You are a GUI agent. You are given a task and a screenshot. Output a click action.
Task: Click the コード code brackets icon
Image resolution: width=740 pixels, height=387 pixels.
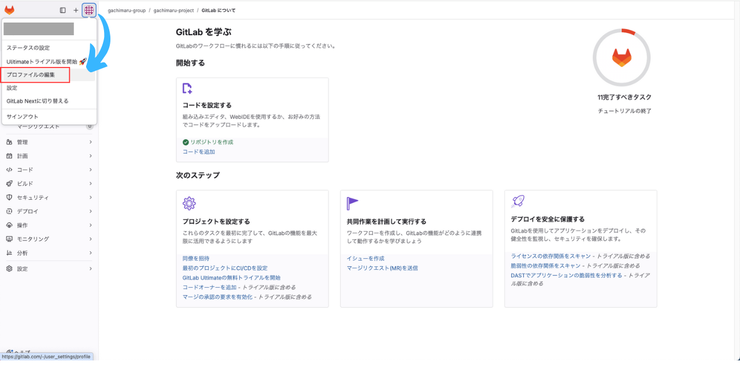point(9,170)
